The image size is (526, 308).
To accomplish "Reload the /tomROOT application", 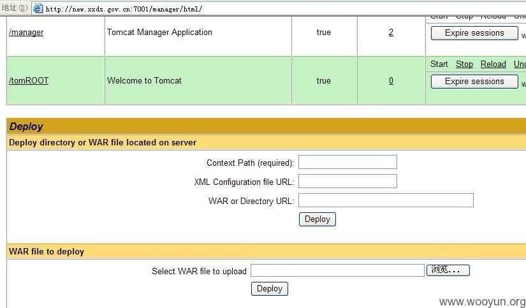I will pos(493,64).
